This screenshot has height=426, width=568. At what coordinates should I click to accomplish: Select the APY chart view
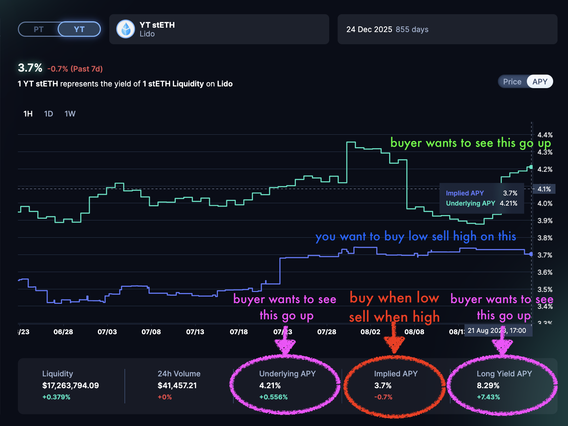540,82
